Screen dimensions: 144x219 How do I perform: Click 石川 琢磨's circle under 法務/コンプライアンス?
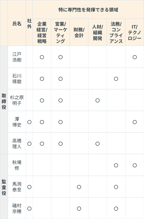[116, 79]
